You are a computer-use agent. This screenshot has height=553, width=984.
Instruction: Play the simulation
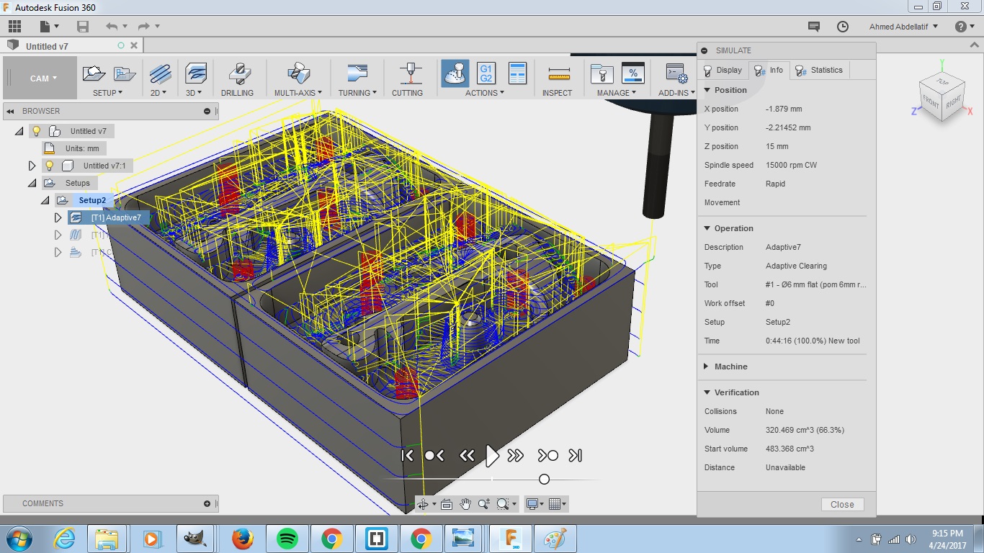(x=492, y=455)
